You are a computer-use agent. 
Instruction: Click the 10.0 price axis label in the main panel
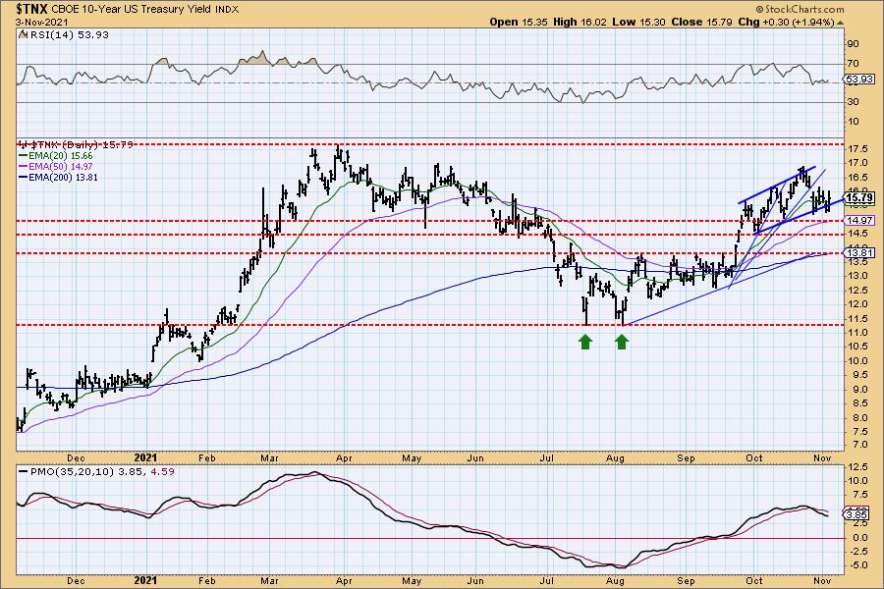click(x=856, y=360)
